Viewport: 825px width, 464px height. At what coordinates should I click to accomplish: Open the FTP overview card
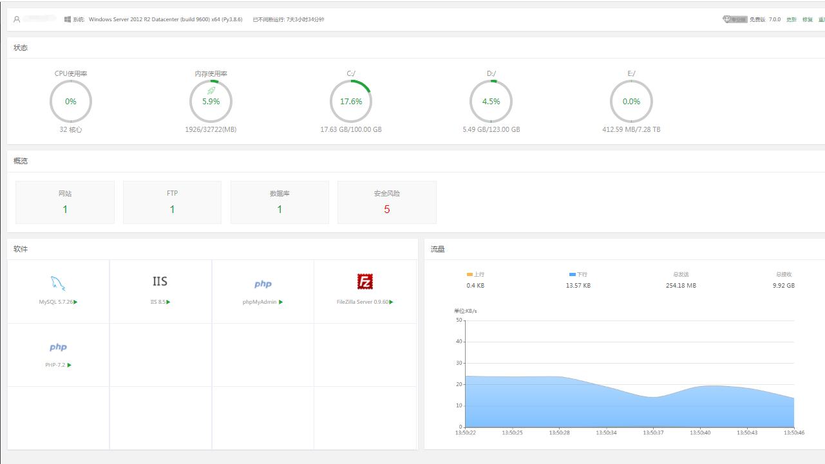[172, 202]
